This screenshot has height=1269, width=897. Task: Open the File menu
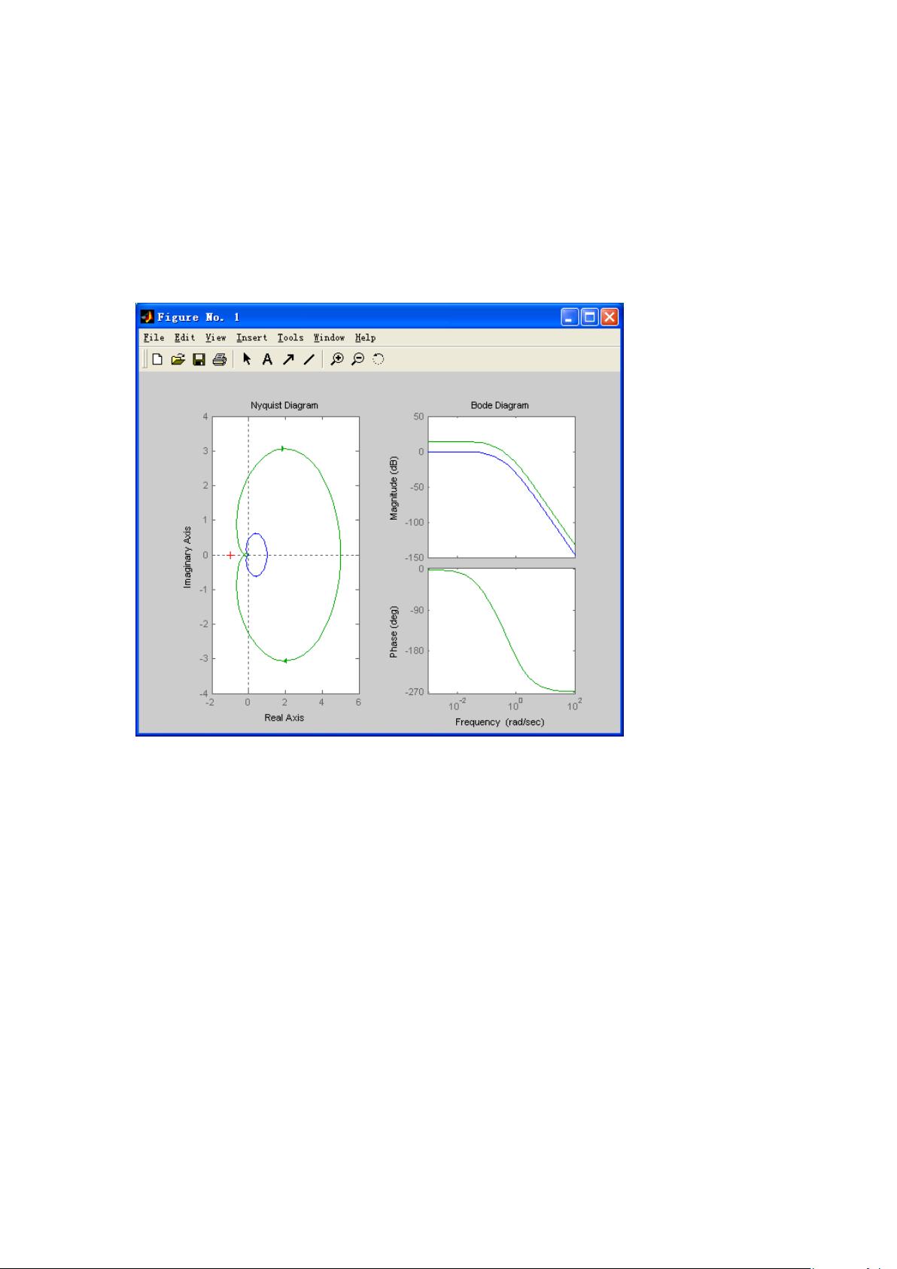pos(154,338)
